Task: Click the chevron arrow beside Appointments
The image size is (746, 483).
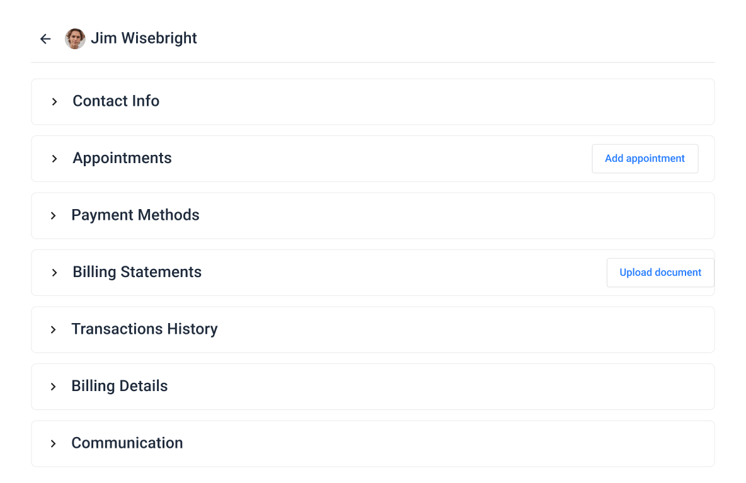Action: click(x=55, y=159)
